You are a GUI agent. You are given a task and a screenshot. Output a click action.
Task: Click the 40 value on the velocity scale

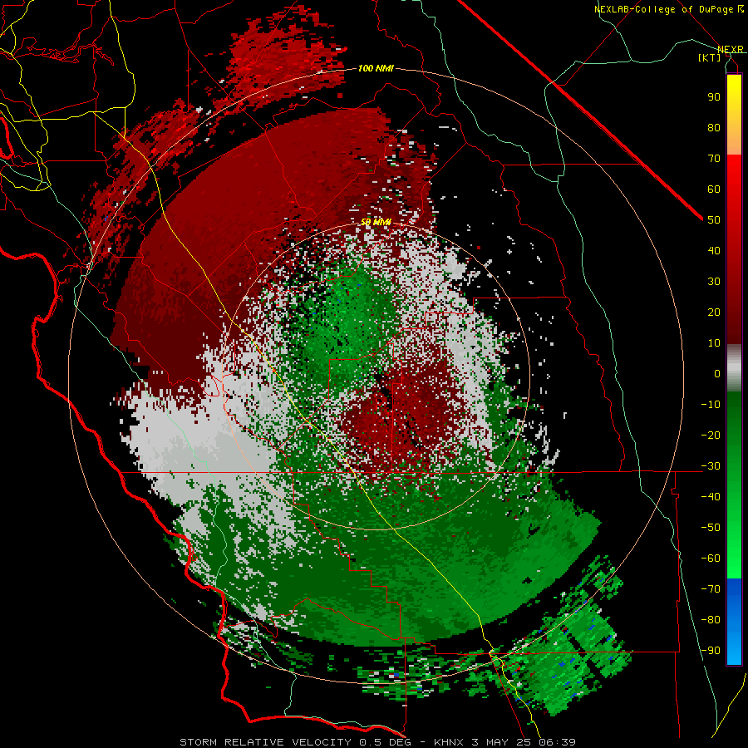pyautogui.click(x=714, y=250)
